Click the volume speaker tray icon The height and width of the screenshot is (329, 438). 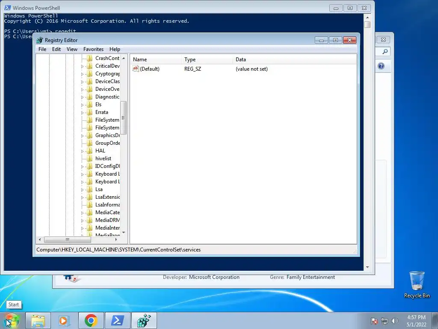(395, 321)
